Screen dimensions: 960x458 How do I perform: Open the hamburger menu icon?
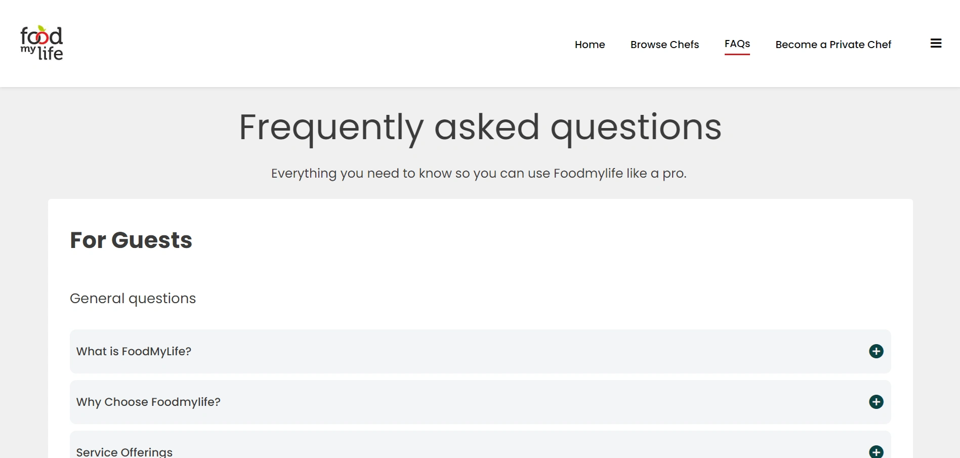(936, 44)
